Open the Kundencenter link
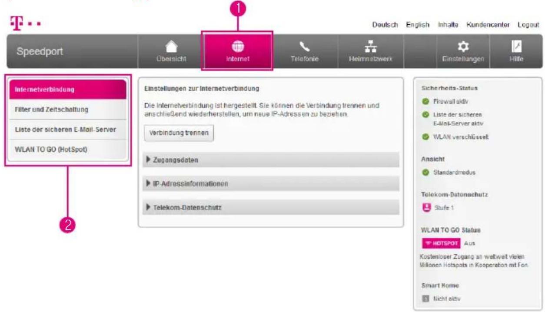 pos(488,24)
